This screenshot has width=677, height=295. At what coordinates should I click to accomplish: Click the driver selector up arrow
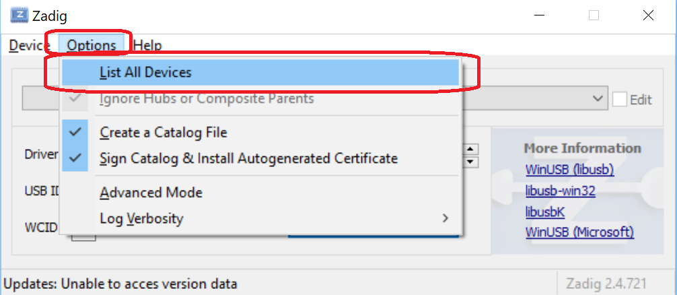(x=470, y=150)
